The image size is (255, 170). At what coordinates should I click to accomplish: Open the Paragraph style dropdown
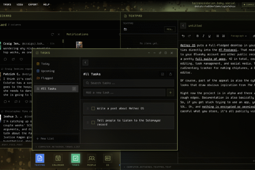(238, 36)
